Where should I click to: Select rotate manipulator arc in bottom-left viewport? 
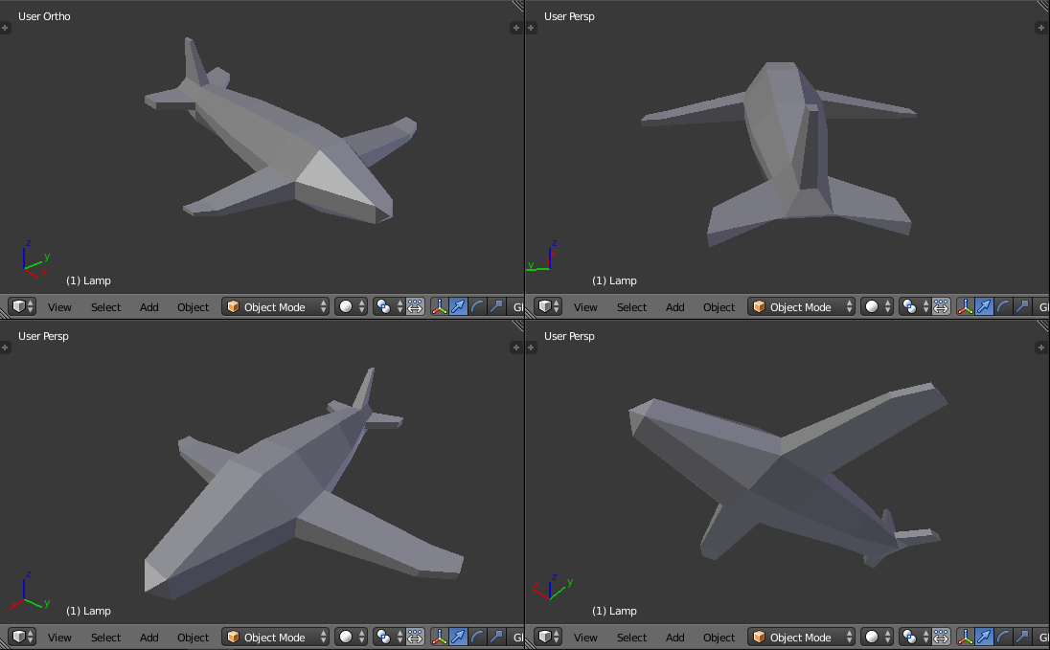pyautogui.click(x=477, y=637)
